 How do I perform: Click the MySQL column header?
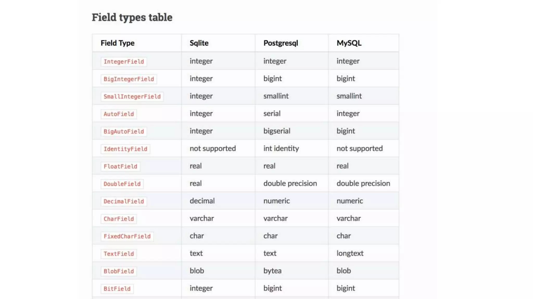(x=349, y=43)
